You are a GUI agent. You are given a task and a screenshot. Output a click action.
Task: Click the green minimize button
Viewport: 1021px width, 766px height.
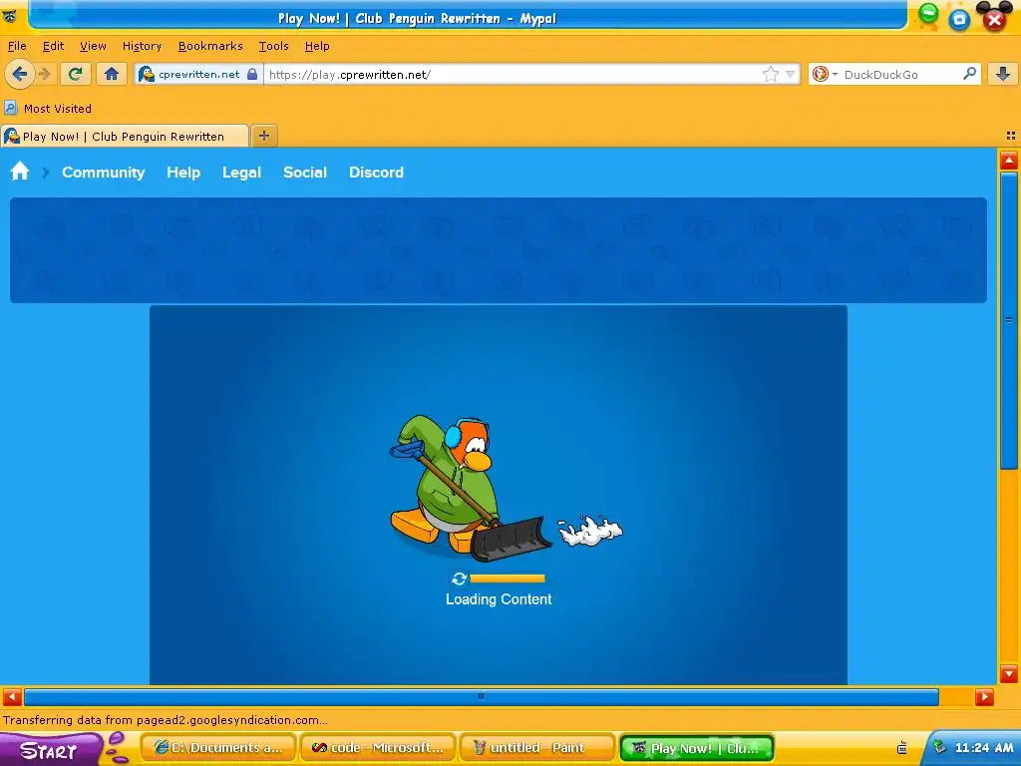coord(928,13)
